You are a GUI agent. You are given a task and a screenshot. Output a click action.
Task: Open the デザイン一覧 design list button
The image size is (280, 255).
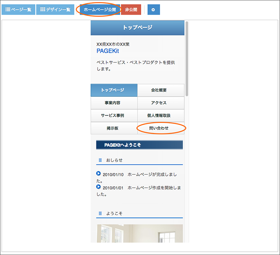(x=55, y=9)
